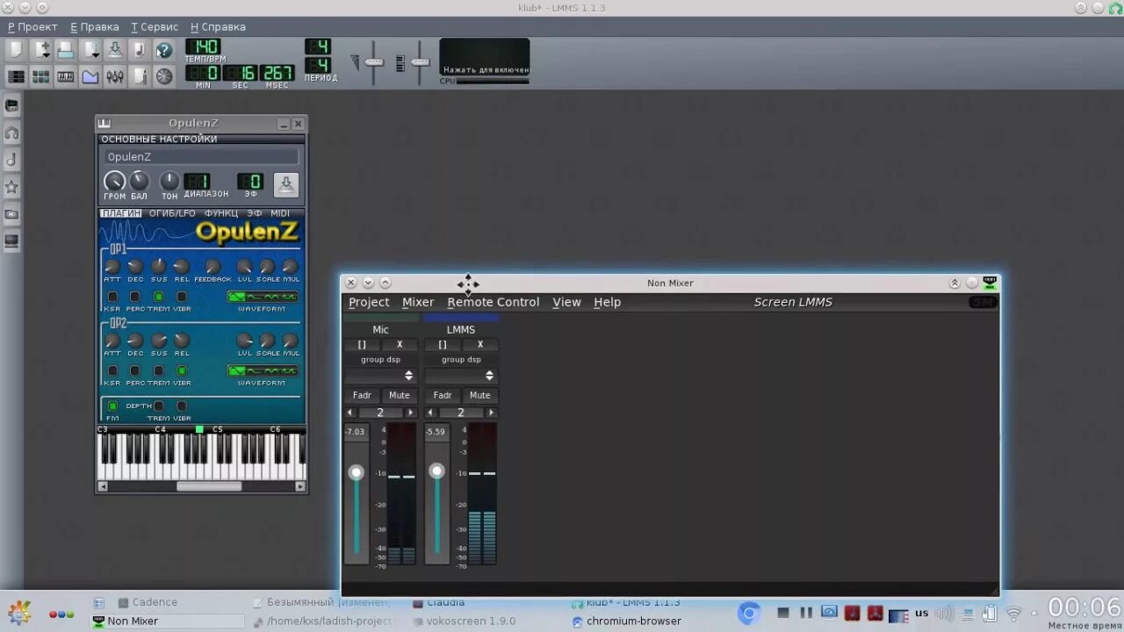The height and width of the screenshot is (632, 1124).
Task: Open instrument plugins sidebar tab
Action: 12,105
